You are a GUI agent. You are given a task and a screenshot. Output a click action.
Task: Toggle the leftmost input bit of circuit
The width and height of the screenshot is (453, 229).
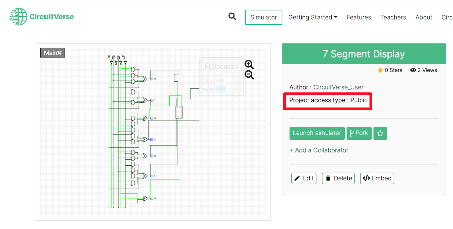tap(109, 58)
